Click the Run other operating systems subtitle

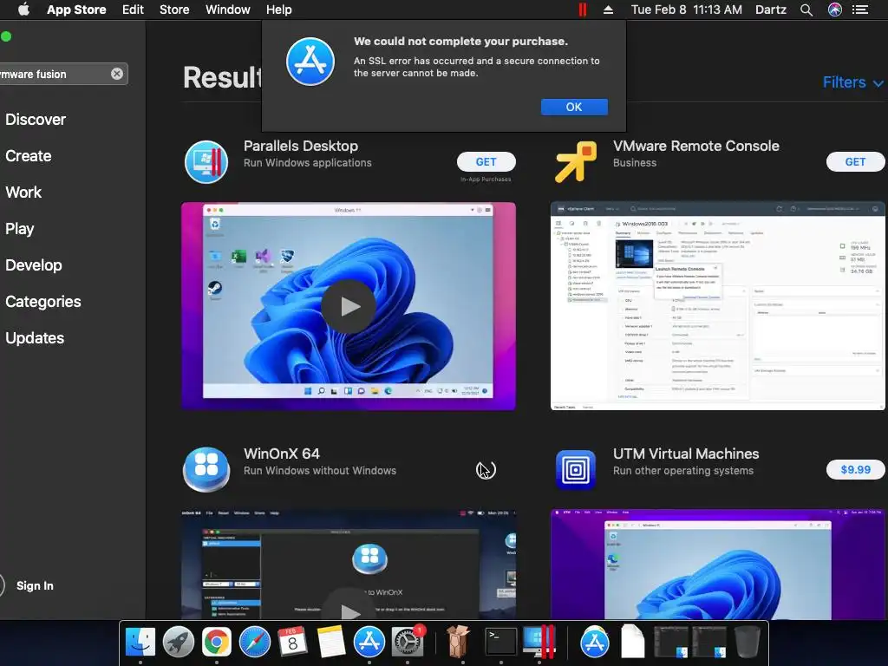[x=683, y=471]
